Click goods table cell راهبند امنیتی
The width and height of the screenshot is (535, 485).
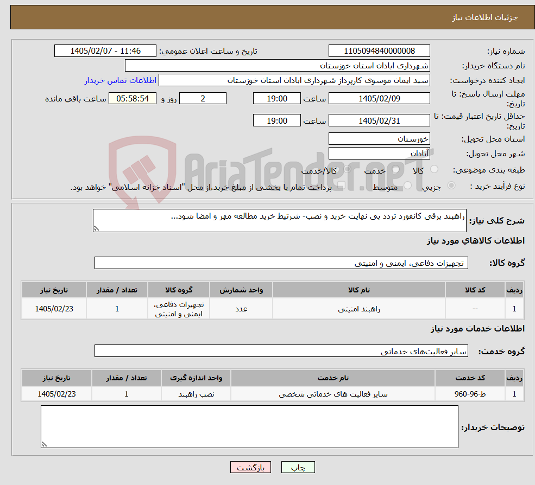pos(359,309)
